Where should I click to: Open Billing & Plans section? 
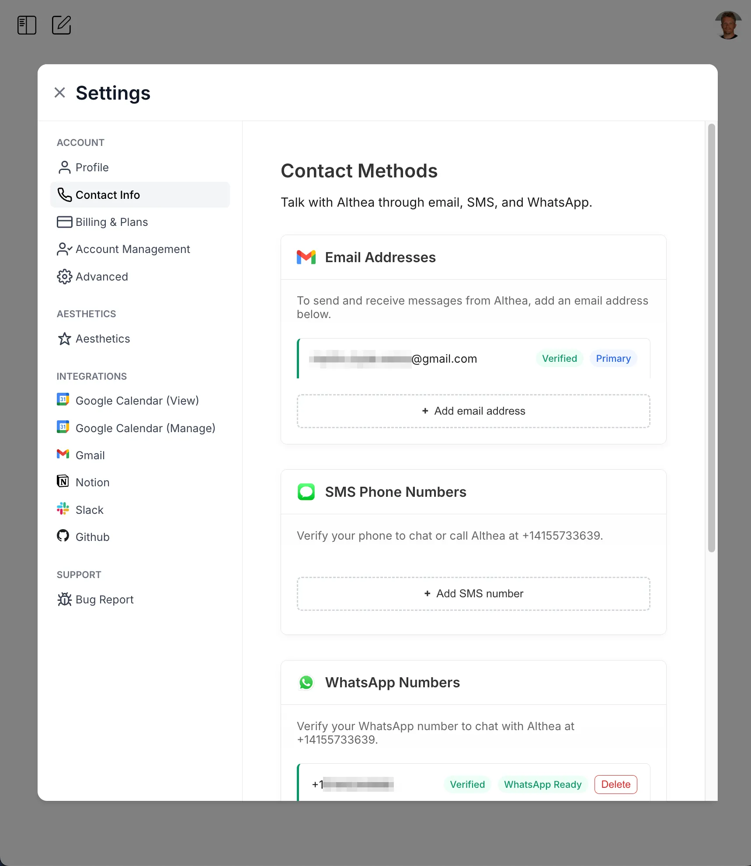[x=140, y=222]
